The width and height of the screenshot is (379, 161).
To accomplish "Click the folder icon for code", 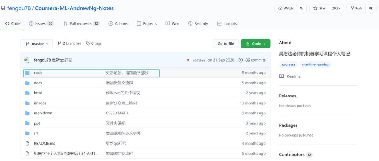I will [x=27, y=73].
